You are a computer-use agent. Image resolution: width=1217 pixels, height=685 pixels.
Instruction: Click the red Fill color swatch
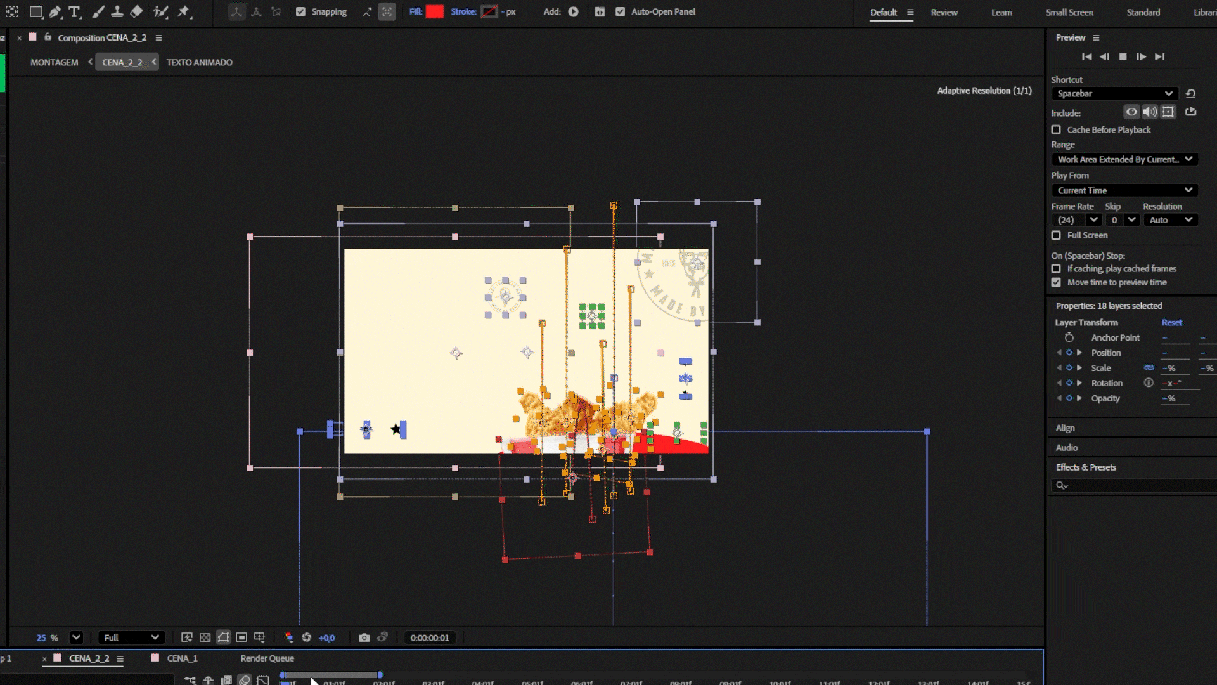click(x=435, y=11)
